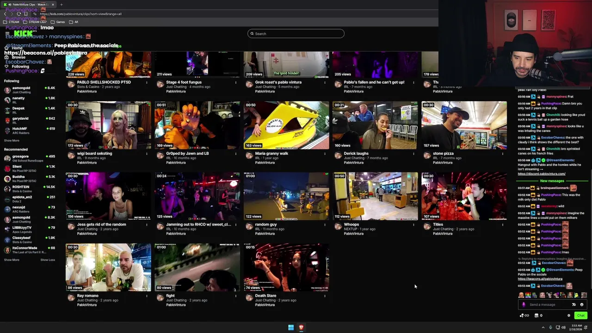This screenshot has height=333, width=592.
Task: Expand Following list with Show More
Action: tap(12, 141)
